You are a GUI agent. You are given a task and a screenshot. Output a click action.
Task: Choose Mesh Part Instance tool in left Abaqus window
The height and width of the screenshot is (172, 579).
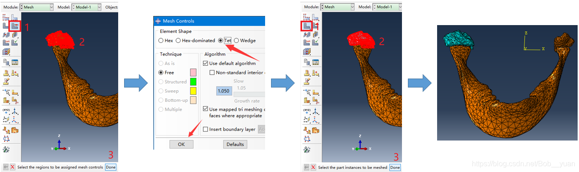6,26
